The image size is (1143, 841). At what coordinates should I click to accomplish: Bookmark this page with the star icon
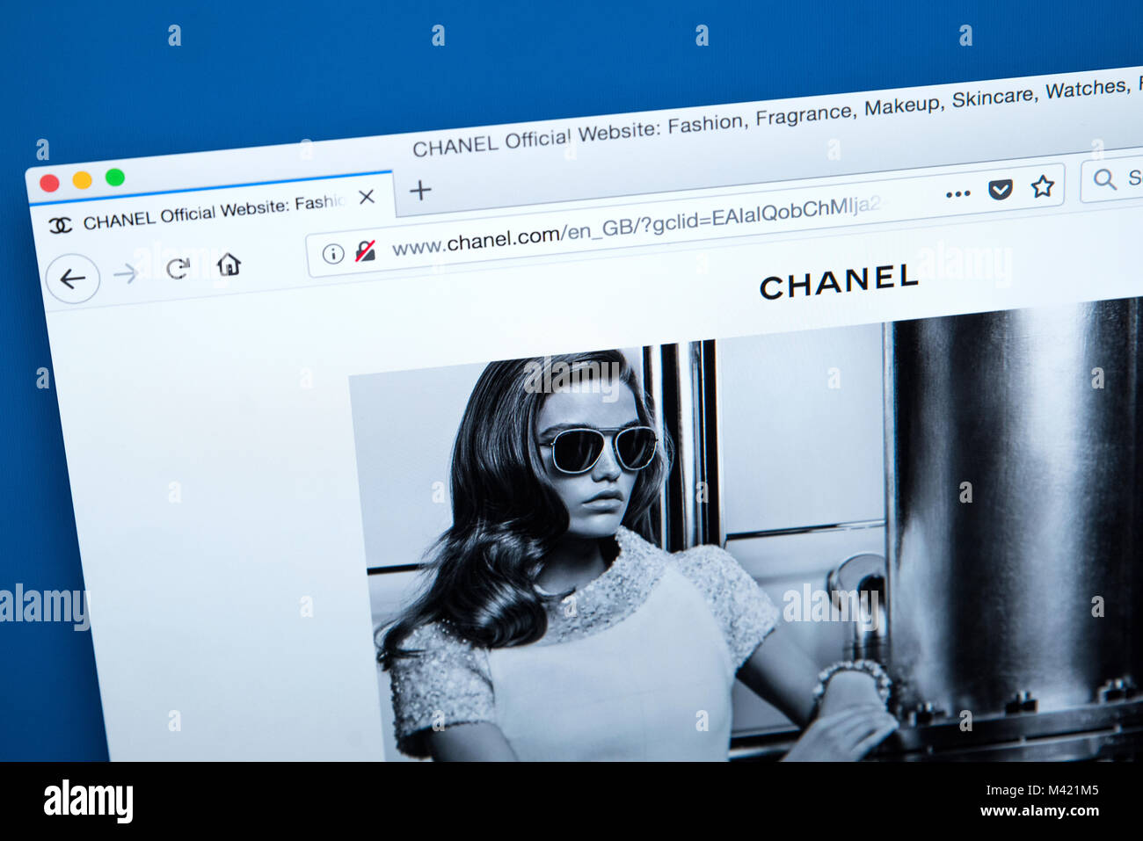click(1042, 186)
